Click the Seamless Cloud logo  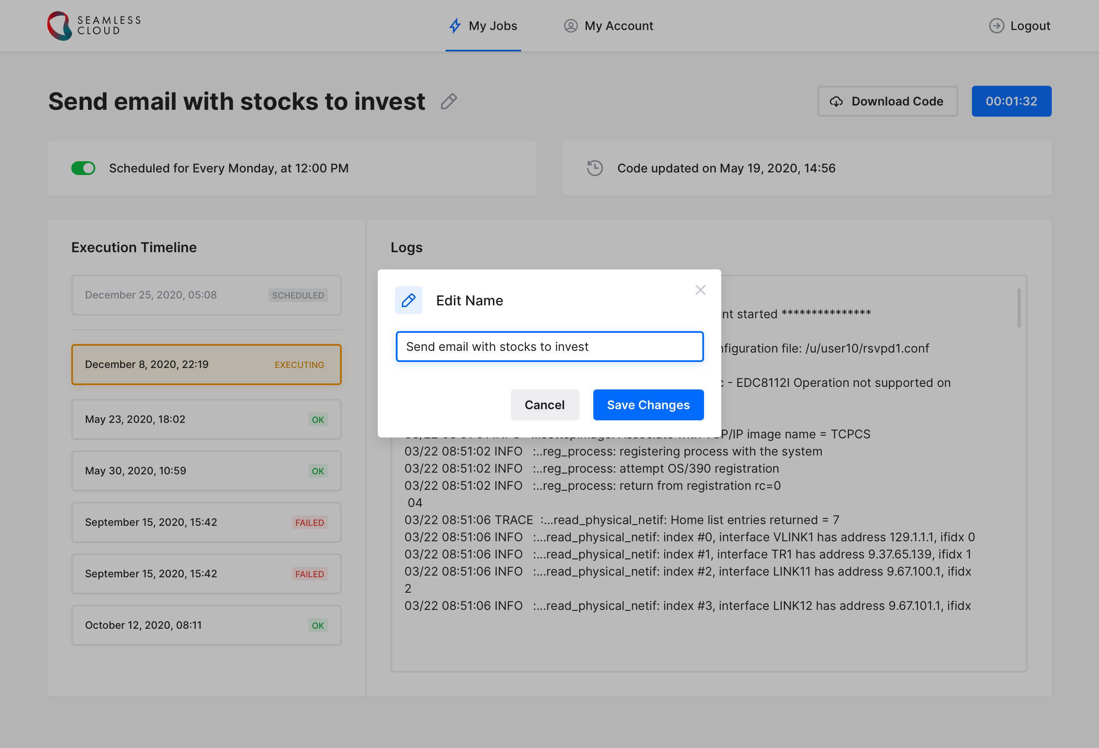click(94, 25)
